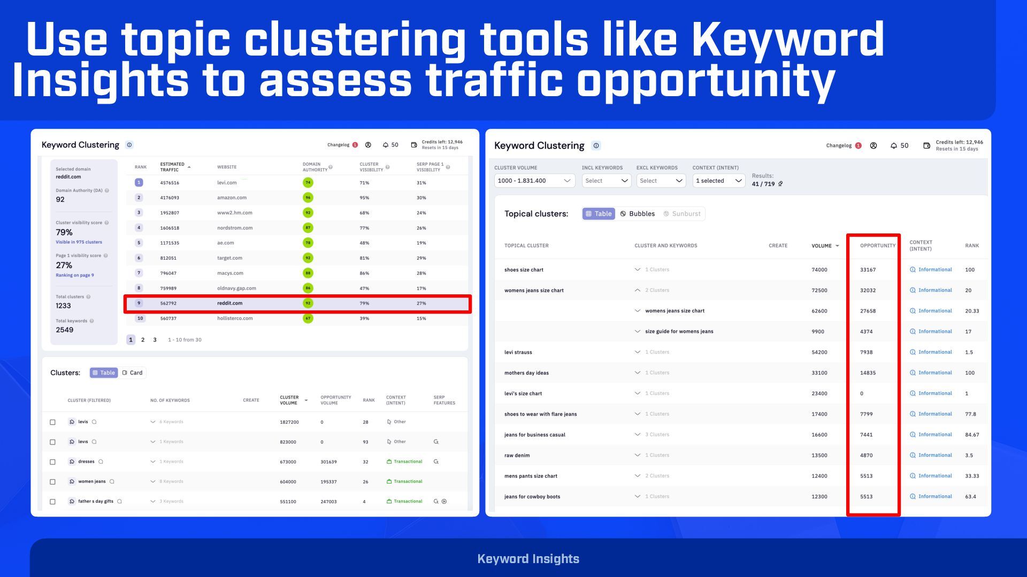Open the Changelog link in right panel

pos(839,145)
